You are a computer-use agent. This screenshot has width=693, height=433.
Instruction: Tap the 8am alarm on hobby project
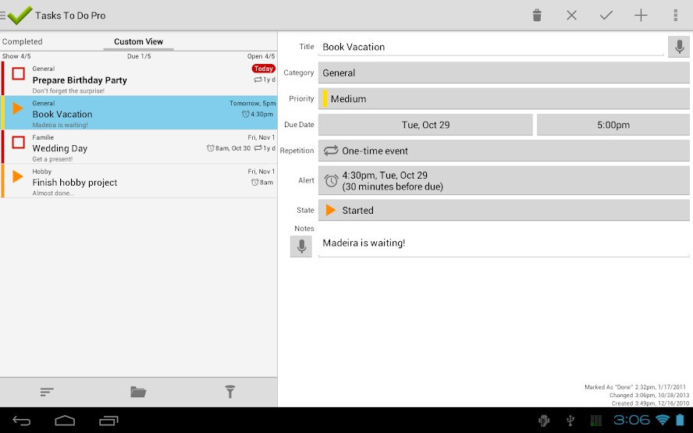click(262, 182)
